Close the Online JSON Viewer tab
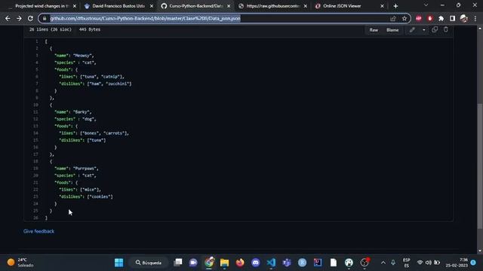This screenshot has height=271, width=483. [382, 6]
